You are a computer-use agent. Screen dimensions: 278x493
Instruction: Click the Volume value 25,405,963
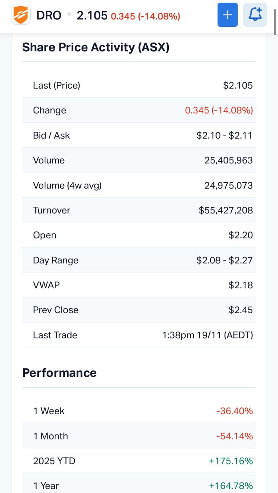pyautogui.click(x=228, y=160)
